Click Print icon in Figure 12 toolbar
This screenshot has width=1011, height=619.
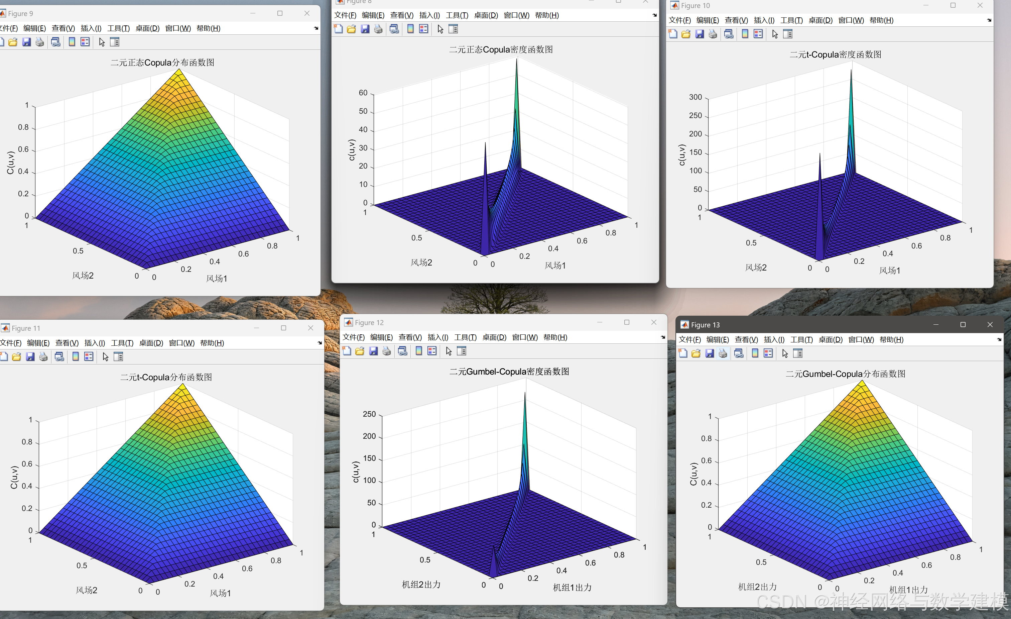point(386,351)
